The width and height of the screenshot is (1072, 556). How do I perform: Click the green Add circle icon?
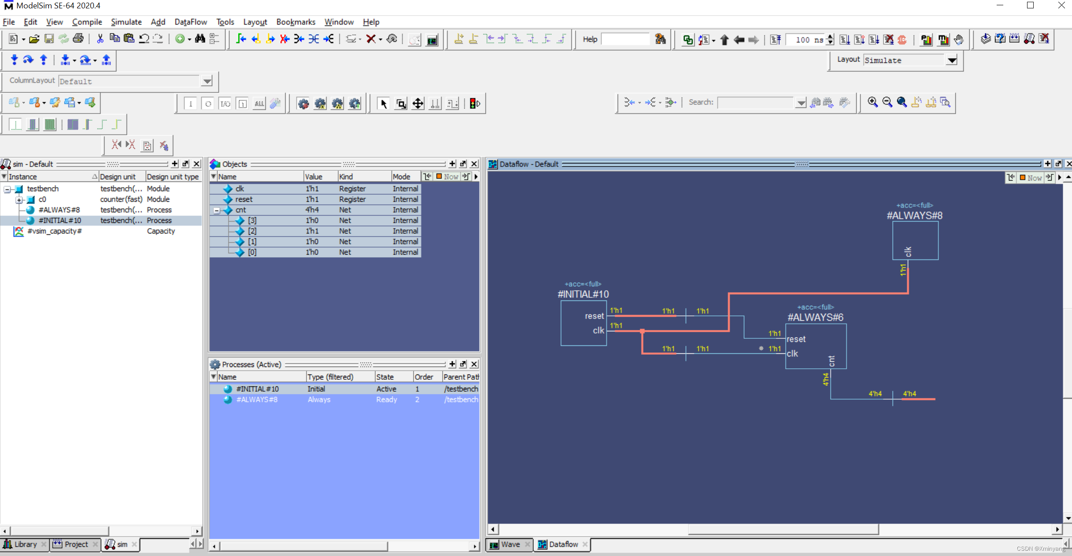pyautogui.click(x=180, y=39)
